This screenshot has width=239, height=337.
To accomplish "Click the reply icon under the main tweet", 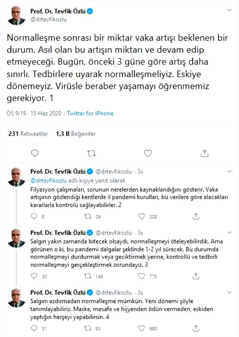I will (35, 153).
